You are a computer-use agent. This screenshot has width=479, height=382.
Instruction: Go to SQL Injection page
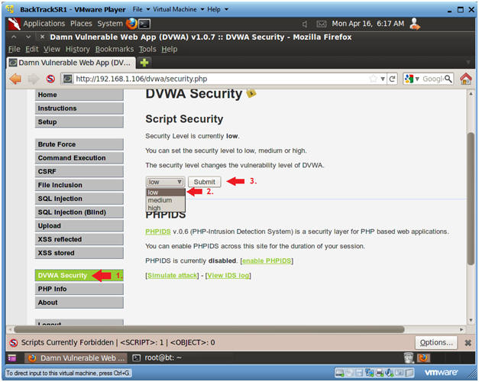(x=79, y=199)
